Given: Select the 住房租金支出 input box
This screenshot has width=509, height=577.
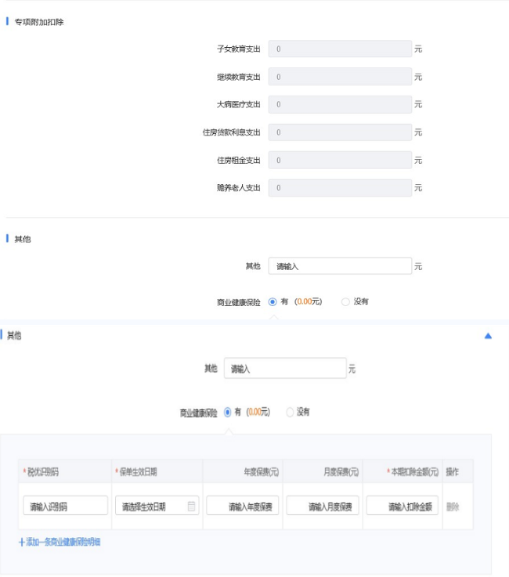Looking at the screenshot, I should 340,160.
